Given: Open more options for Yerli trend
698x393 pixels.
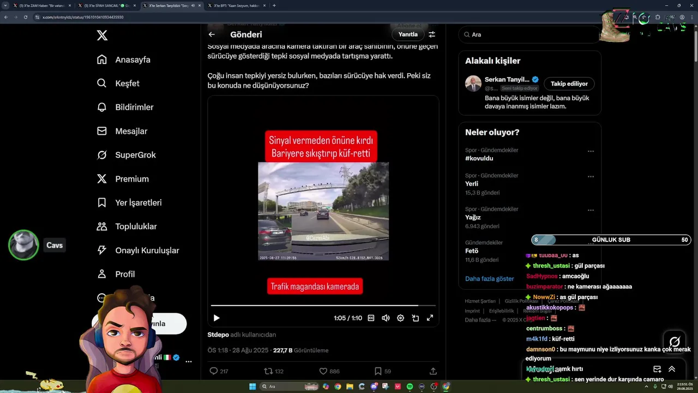Looking at the screenshot, I should [591, 177].
